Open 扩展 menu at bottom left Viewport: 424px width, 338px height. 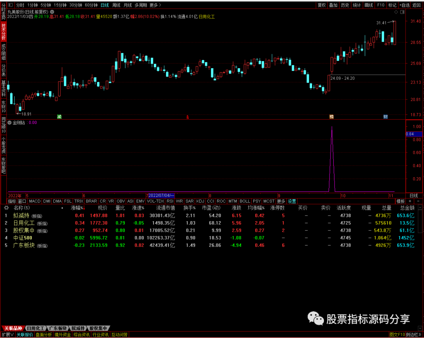(x=7, y=335)
